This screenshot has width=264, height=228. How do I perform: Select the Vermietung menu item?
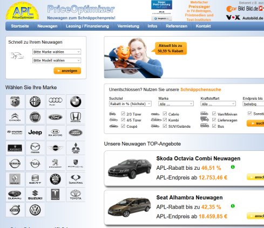pyautogui.click(x=128, y=26)
